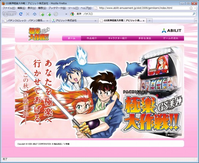Open the ツール(T) menu

click(73, 8)
